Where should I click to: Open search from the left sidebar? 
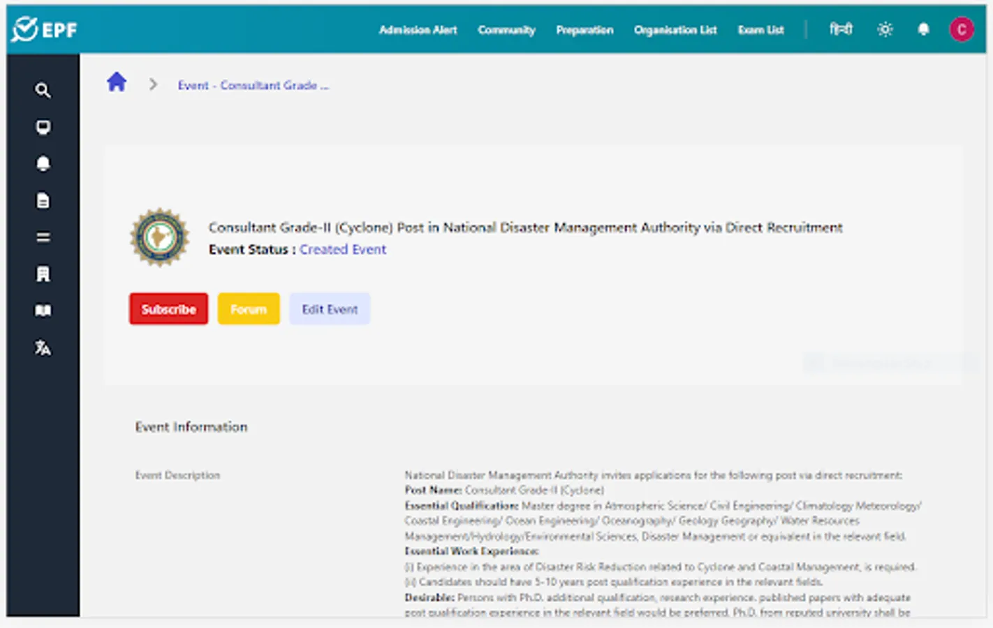pyautogui.click(x=43, y=90)
